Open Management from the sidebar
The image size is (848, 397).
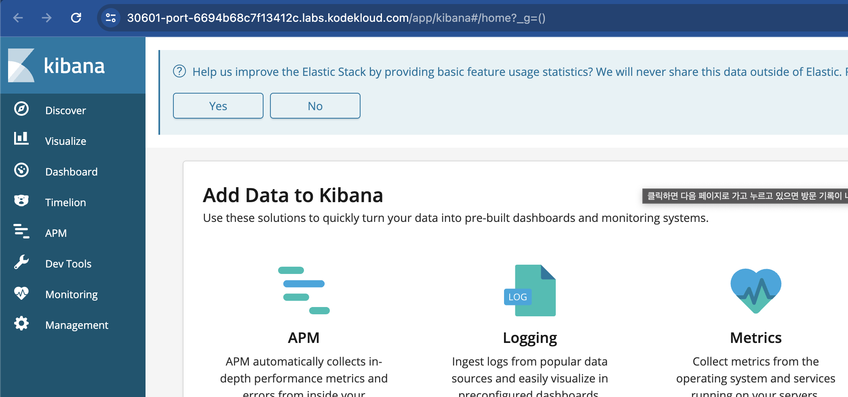coord(77,325)
